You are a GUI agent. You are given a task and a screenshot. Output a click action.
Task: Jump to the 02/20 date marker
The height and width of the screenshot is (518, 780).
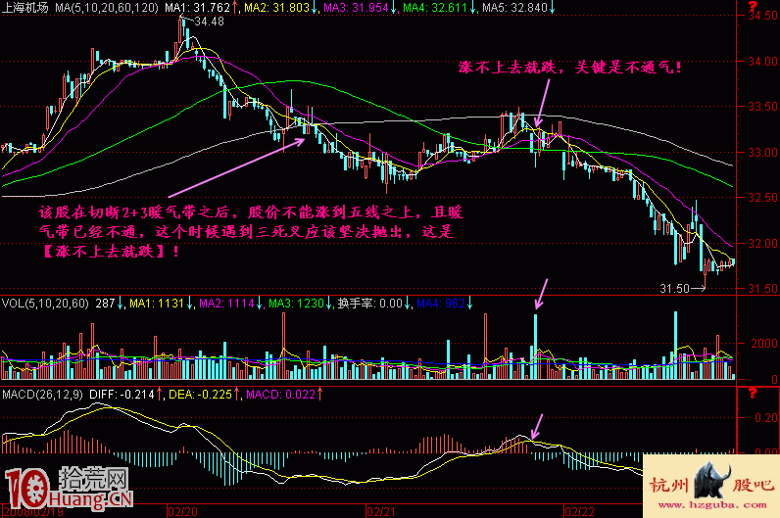click(x=182, y=511)
